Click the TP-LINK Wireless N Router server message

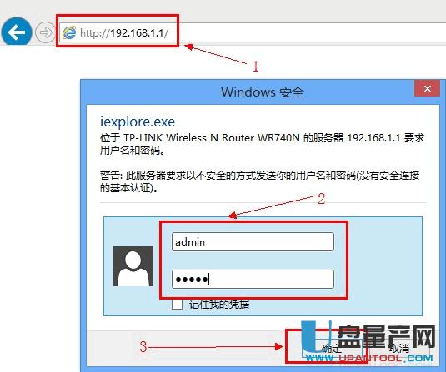[x=262, y=144]
